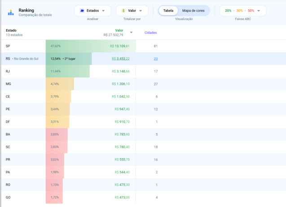286x207 pixels.
Task: Click the 2,85% red bar for BA
Action: pos(57,134)
